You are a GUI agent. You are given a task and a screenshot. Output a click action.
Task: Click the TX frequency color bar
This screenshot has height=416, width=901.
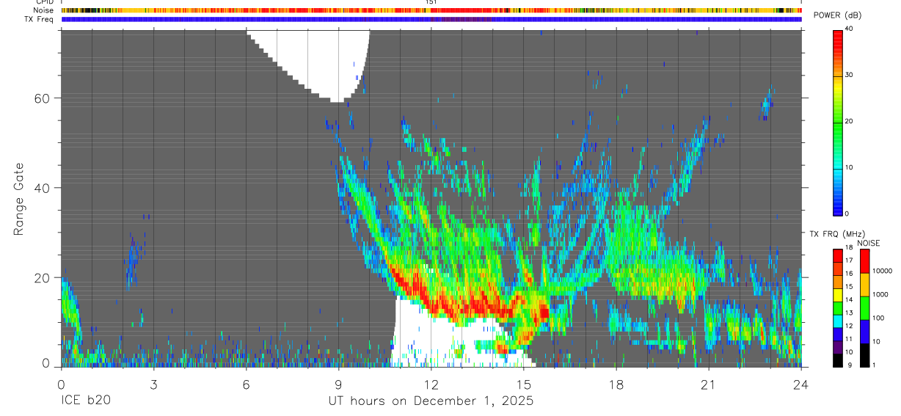click(x=838, y=307)
